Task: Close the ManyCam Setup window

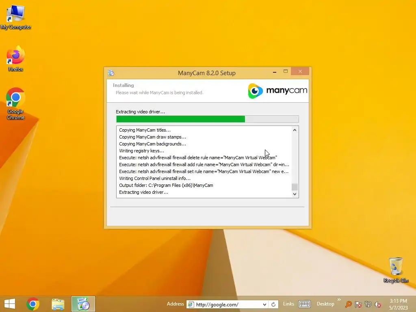Action: click(x=300, y=71)
